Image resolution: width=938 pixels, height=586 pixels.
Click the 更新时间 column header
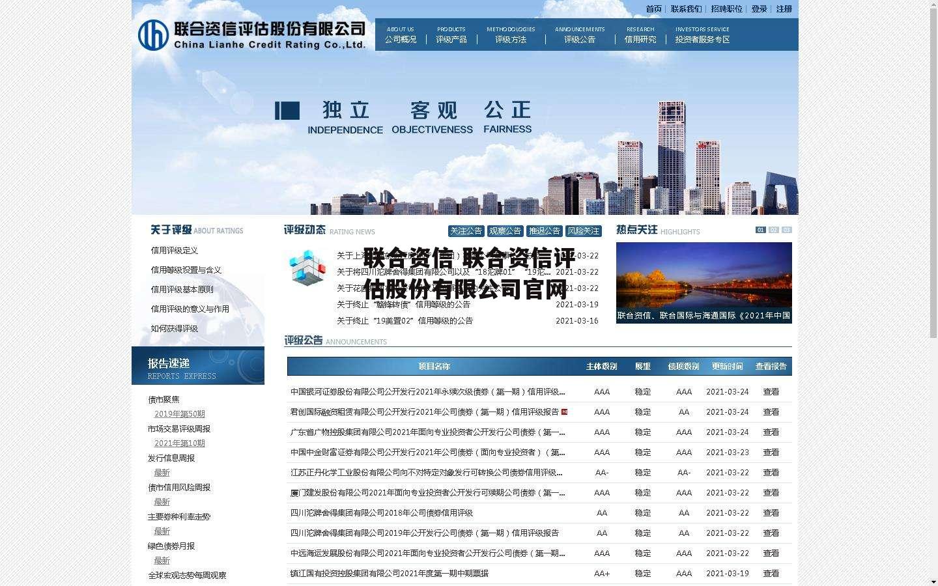coord(727,367)
